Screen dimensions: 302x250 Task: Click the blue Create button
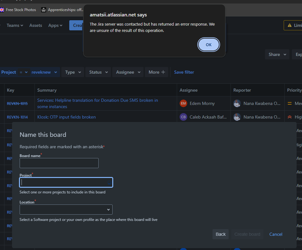point(77,25)
